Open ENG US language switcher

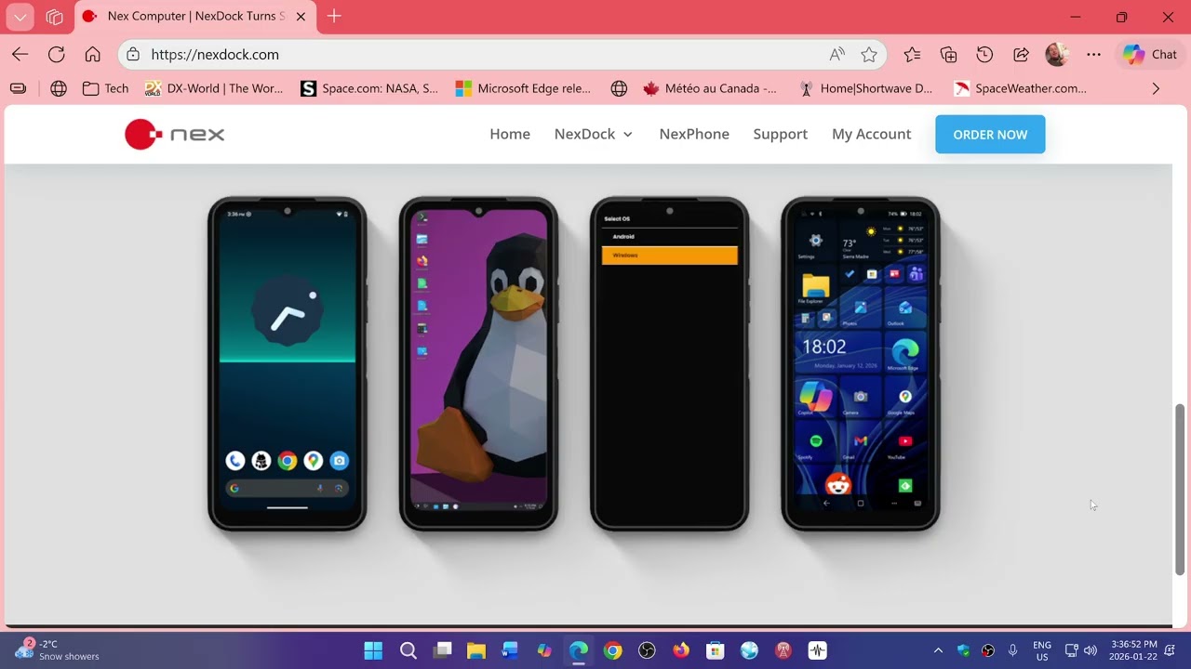tap(1042, 650)
